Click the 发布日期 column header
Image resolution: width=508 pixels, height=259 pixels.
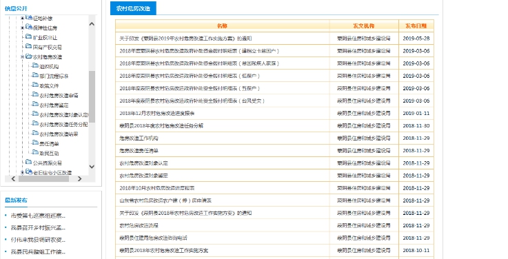tap(416, 26)
